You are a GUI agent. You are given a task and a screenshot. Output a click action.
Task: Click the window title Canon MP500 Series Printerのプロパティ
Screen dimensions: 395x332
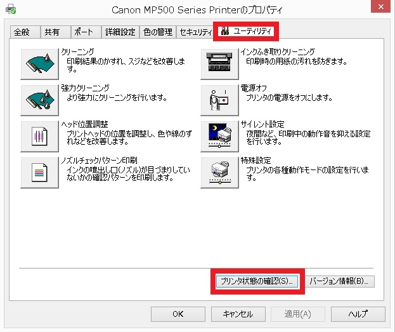point(197,10)
